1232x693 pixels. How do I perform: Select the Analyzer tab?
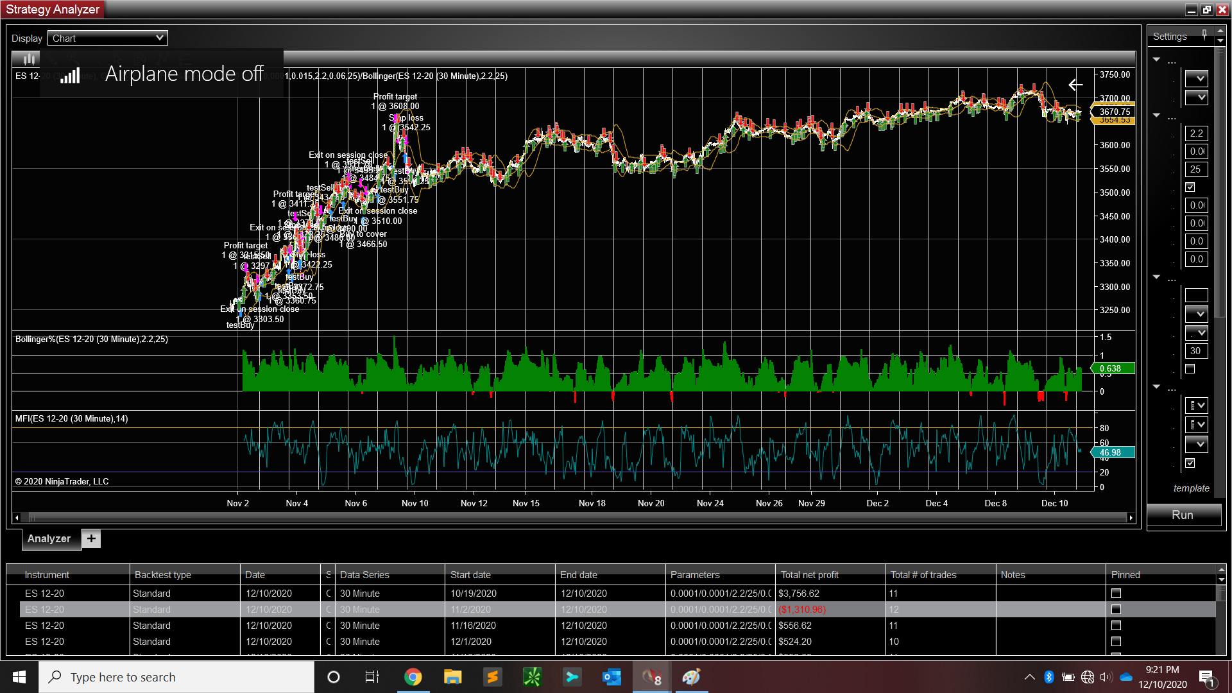click(x=49, y=538)
